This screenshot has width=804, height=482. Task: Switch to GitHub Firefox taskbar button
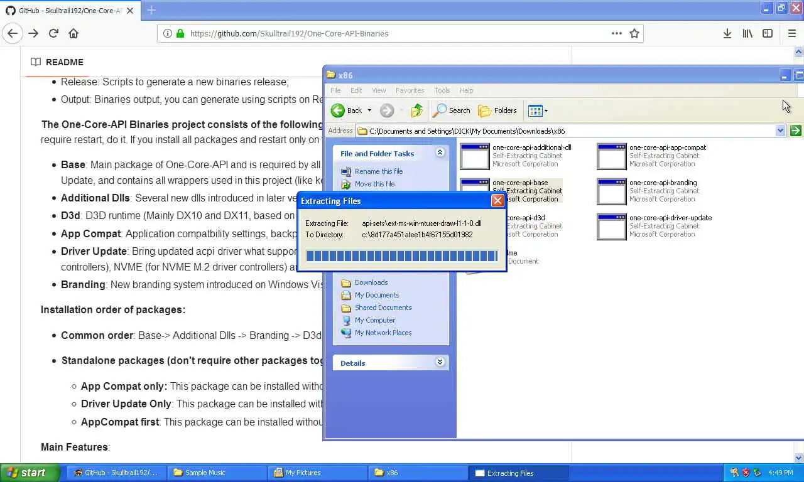coord(116,473)
